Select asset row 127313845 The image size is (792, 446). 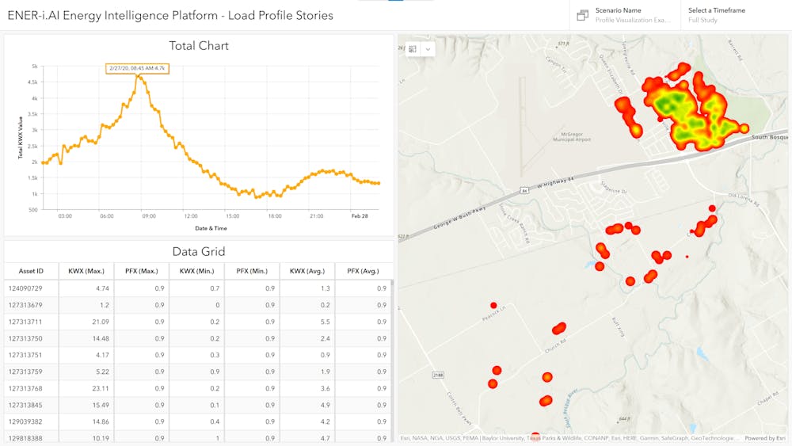(x=197, y=405)
